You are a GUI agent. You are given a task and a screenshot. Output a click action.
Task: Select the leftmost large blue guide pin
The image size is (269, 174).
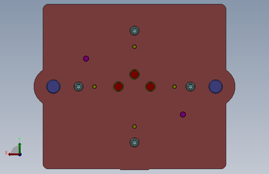[53, 86]
